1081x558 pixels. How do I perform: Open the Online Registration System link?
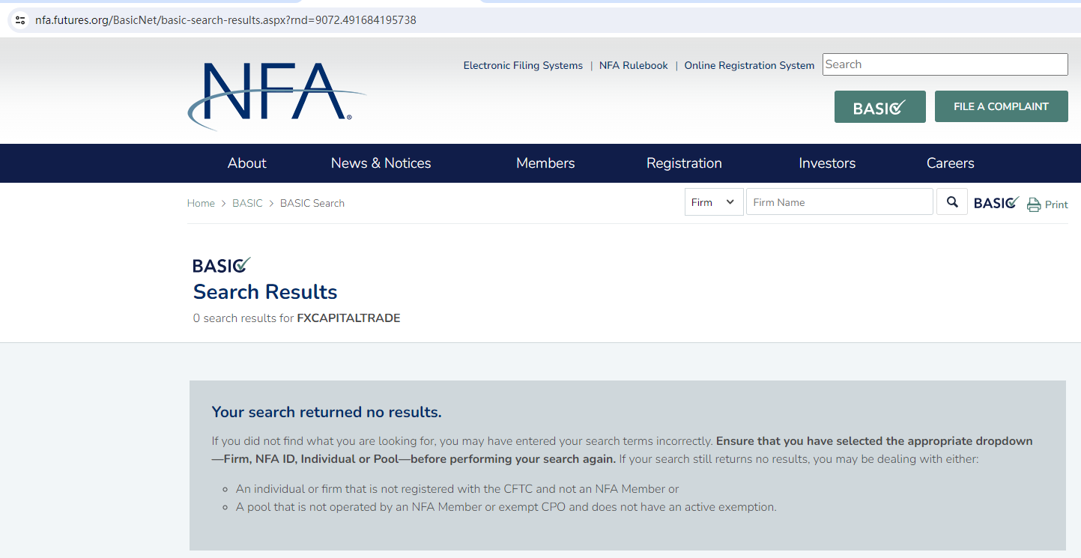click(749, 66)
